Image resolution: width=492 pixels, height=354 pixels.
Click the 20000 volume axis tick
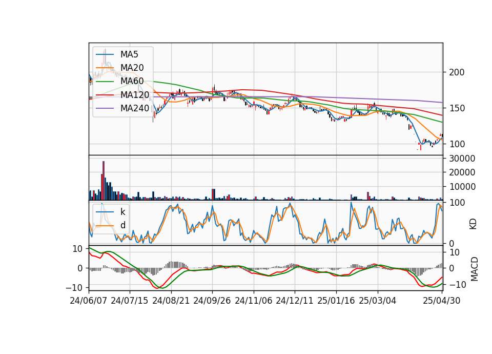click(462, 172)
